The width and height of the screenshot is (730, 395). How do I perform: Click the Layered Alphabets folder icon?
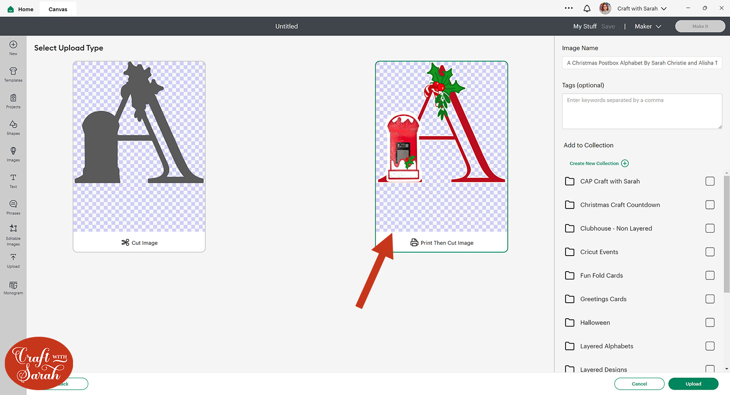click(569, 346)
